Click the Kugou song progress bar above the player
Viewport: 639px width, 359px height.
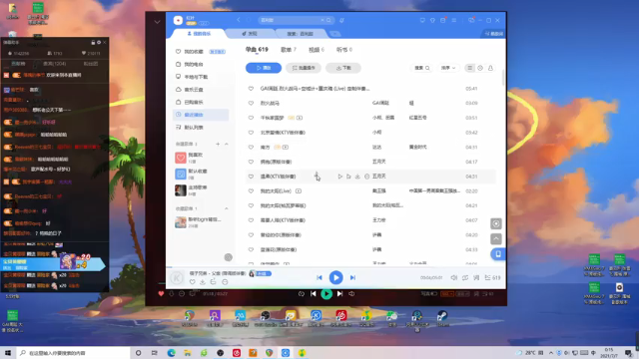point(335,267)
